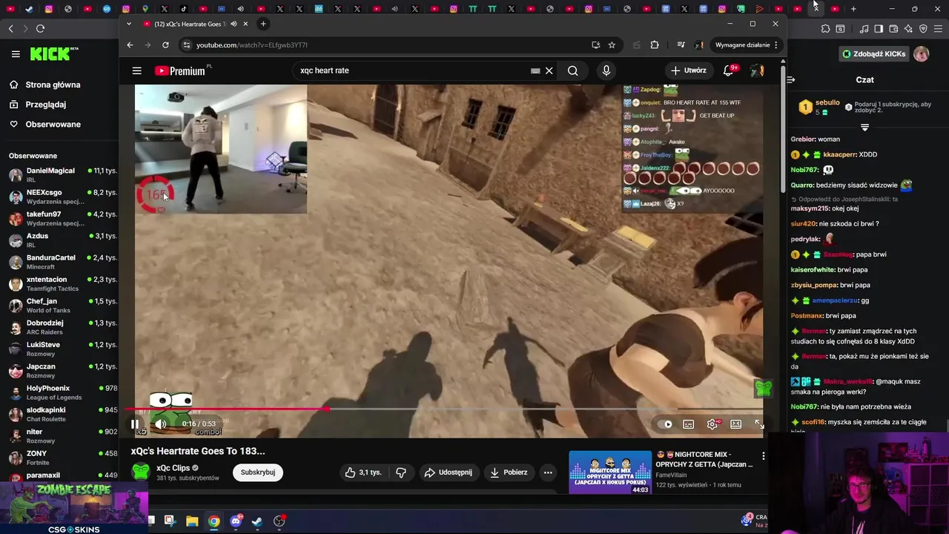Open video settings gear
The height and width of the screenshot is (534, 949).
coord(712,424)
